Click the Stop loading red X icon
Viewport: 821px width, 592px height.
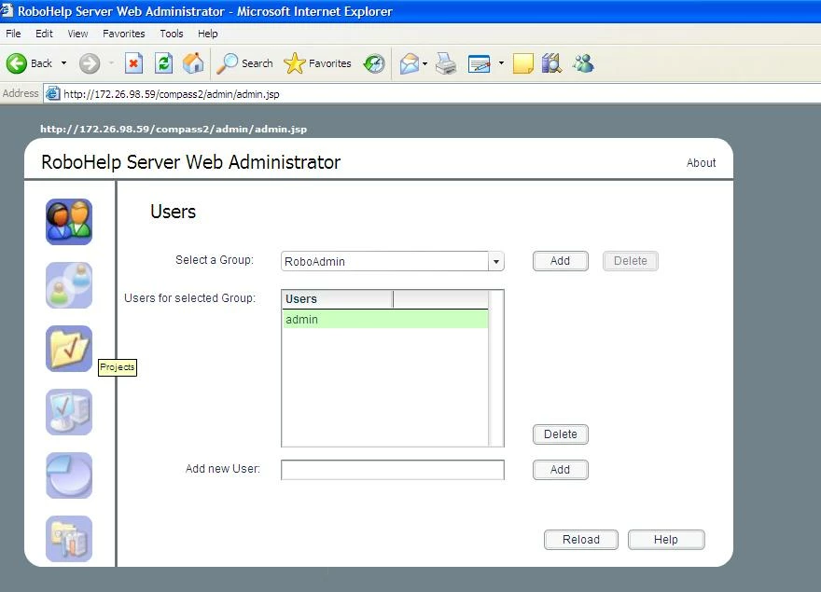pos(133,63)
